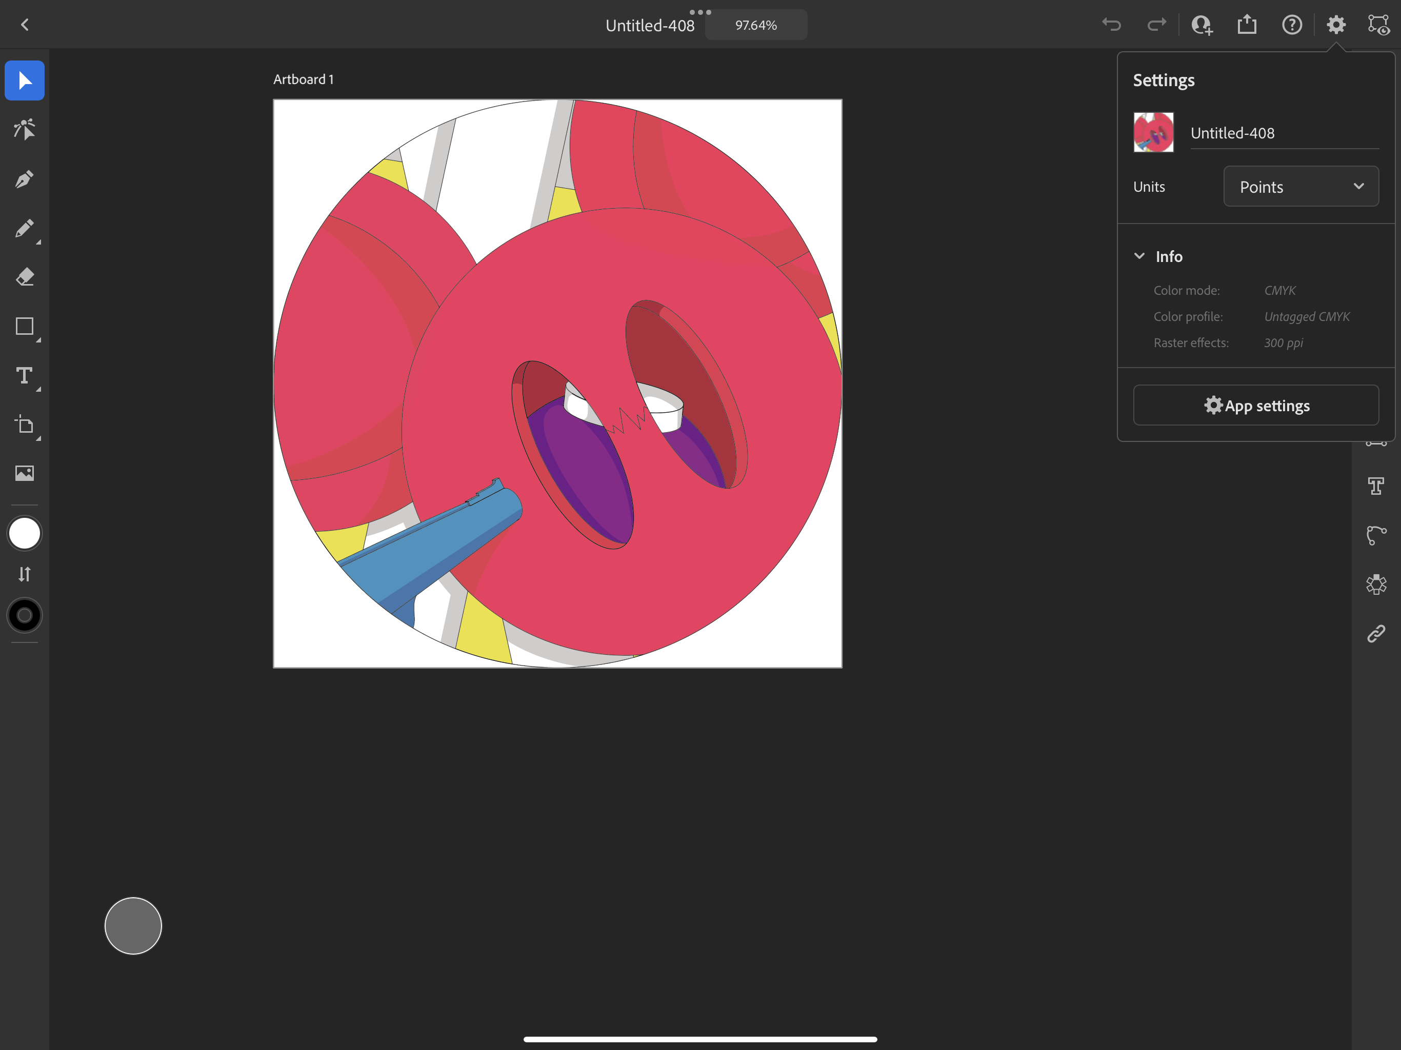The image size is (1401, 1050).
Task: Click the white fill color swatch
Action: tap(24, 533)
